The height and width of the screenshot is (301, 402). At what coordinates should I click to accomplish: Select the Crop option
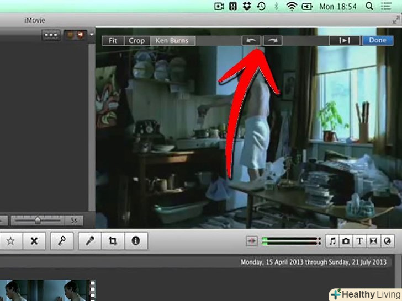coord(137,41)
